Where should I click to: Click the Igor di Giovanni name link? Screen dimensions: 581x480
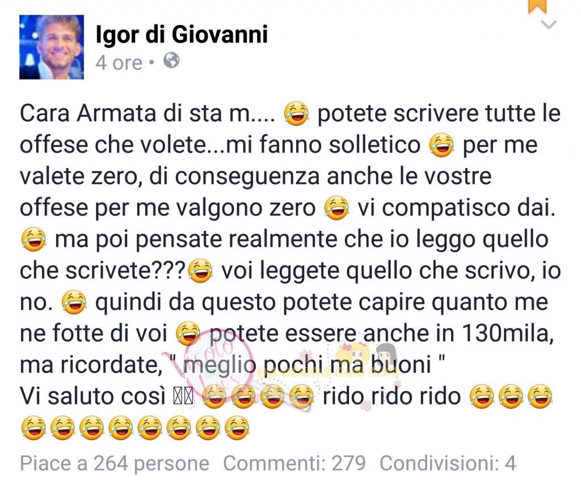(x=182, y=35)
